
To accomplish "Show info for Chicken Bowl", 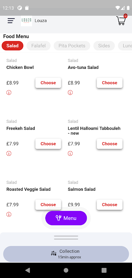I will [9, 92].
